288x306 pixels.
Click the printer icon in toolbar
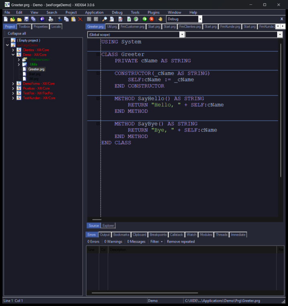tap(51, 19)
